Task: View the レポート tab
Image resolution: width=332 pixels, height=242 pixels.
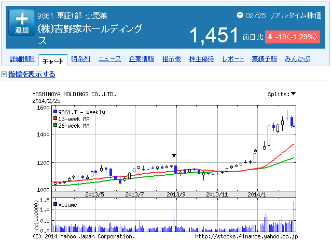Action: [233, 59]
